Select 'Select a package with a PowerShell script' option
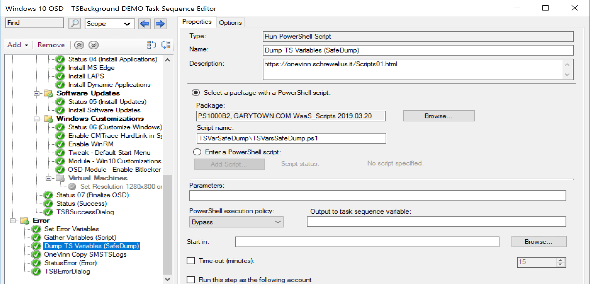 [196, 93]
